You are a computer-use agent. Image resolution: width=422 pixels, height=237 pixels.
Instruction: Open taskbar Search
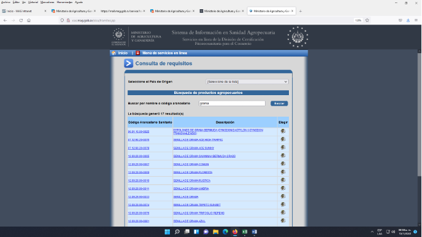click(x=177, y=232)
